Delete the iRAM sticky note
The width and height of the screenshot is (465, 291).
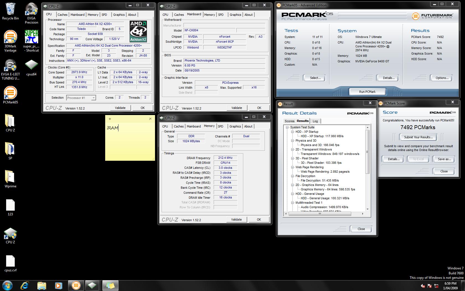pyautogui.click(x=150, y=119)
